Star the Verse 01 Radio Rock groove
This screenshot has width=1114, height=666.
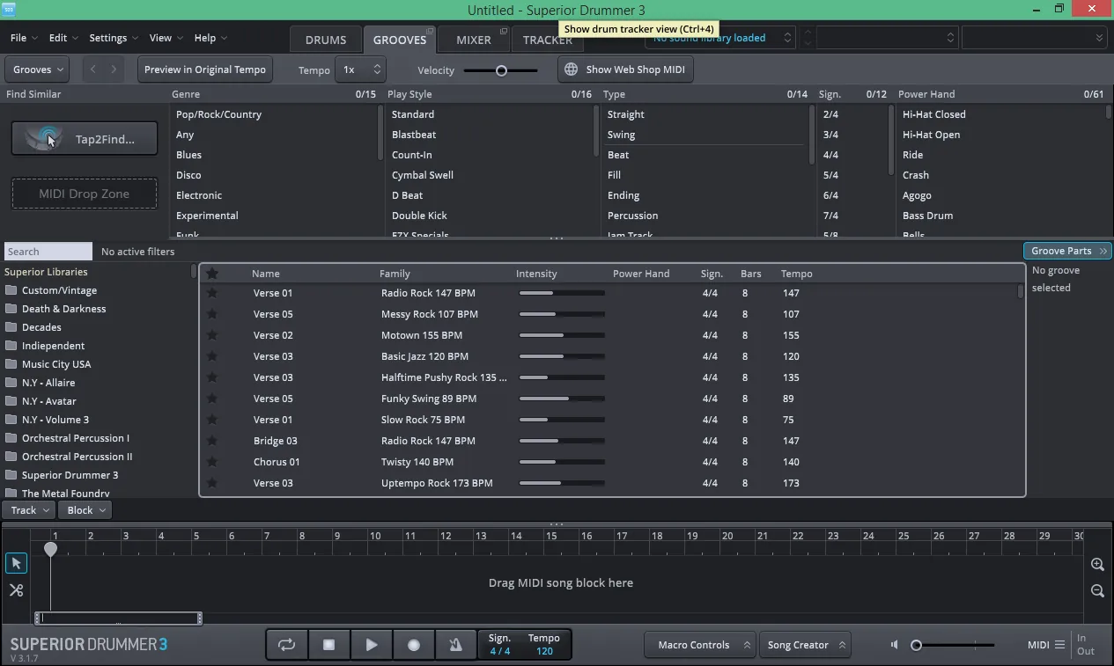212,293
